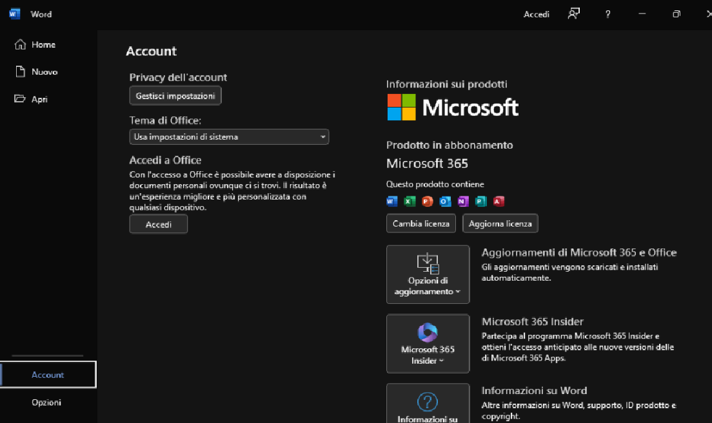
Task: Click the Microsoft logo
Action: click(x=452, y=108)
